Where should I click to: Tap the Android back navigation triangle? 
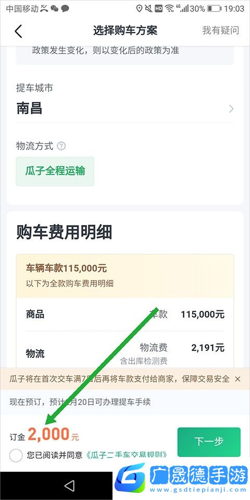point(69,485)
